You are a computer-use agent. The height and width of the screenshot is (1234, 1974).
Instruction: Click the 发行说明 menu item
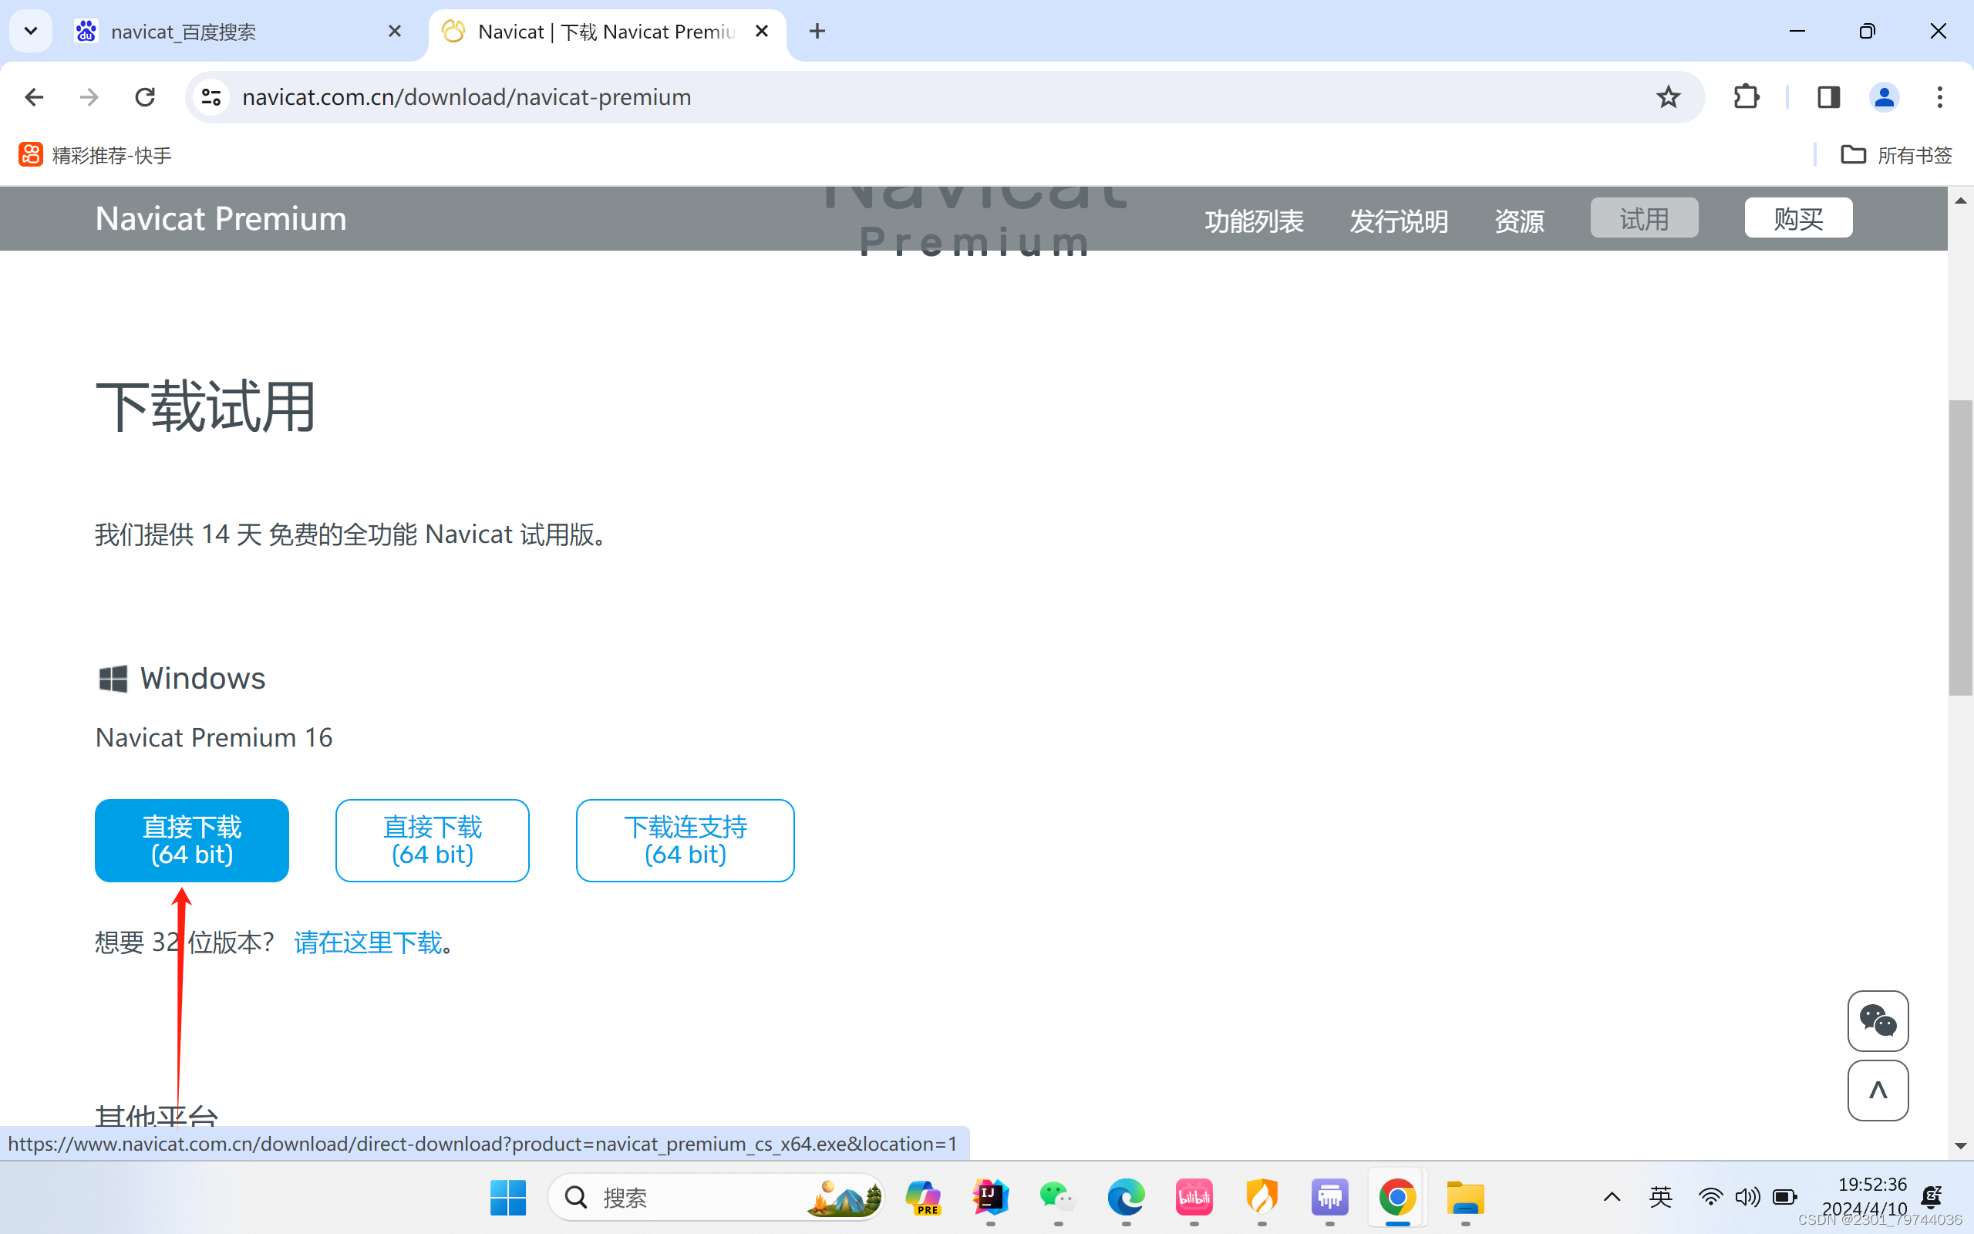(x=1400, y=217)
